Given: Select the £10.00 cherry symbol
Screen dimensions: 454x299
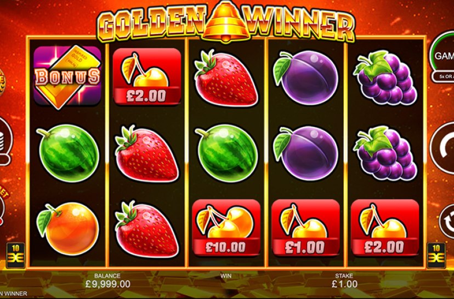Looking at the screenshot, I should 226,228.
